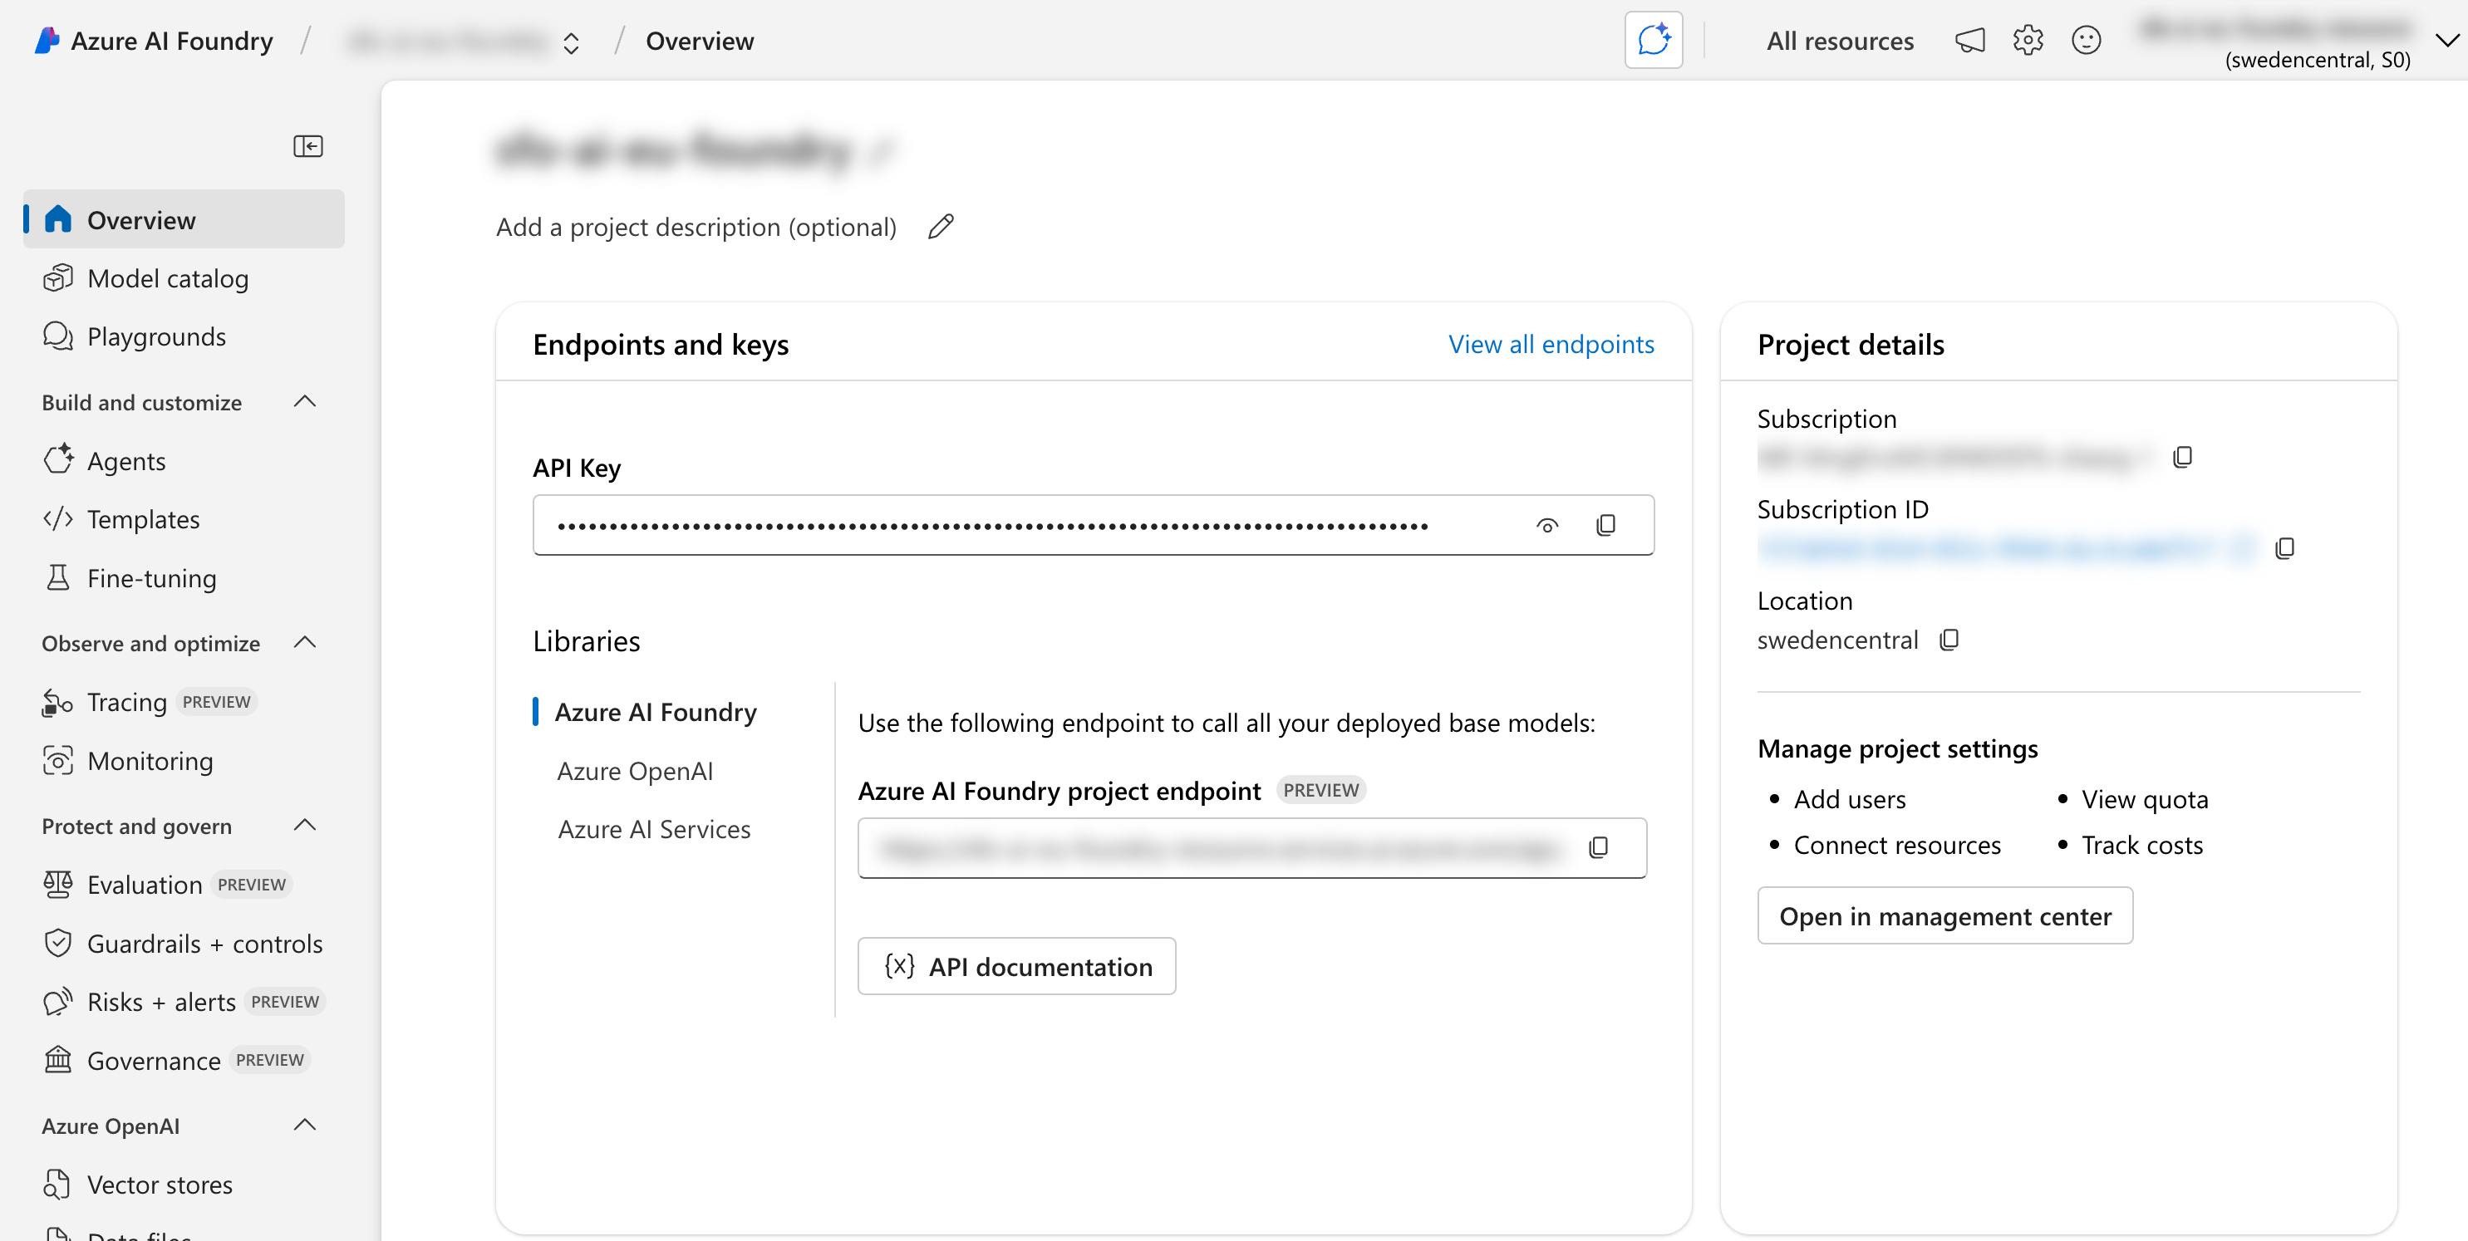This screenshot has height=1241, width=2468.
Task: Open Risks + alerts page
Action: 184,1002
